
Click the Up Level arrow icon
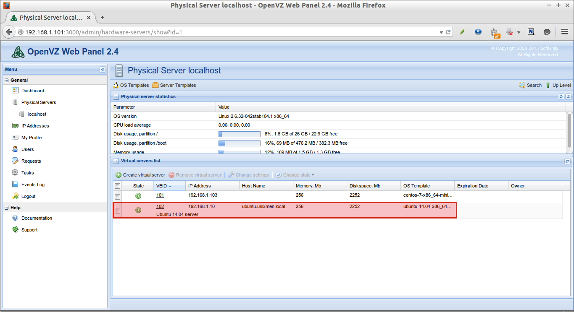[x=548, y=85]
